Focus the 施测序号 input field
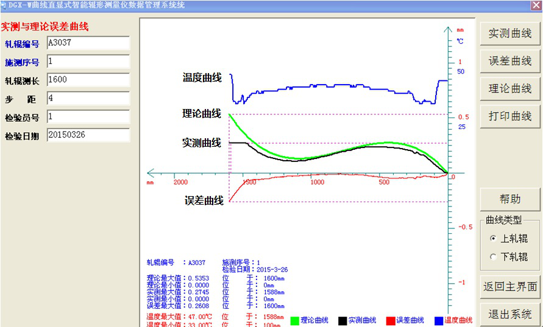This screenshot has height=327, width=543. 88,62
